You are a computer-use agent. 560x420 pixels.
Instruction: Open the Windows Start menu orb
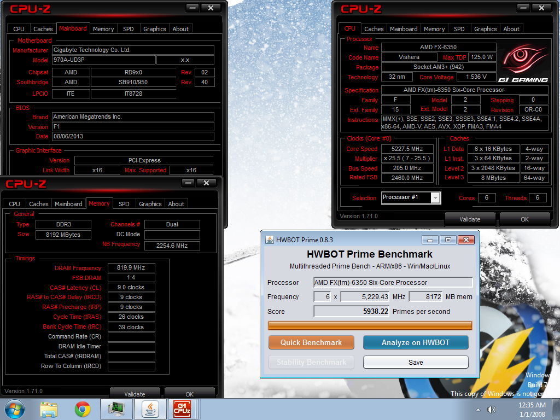tap(14, 409)
